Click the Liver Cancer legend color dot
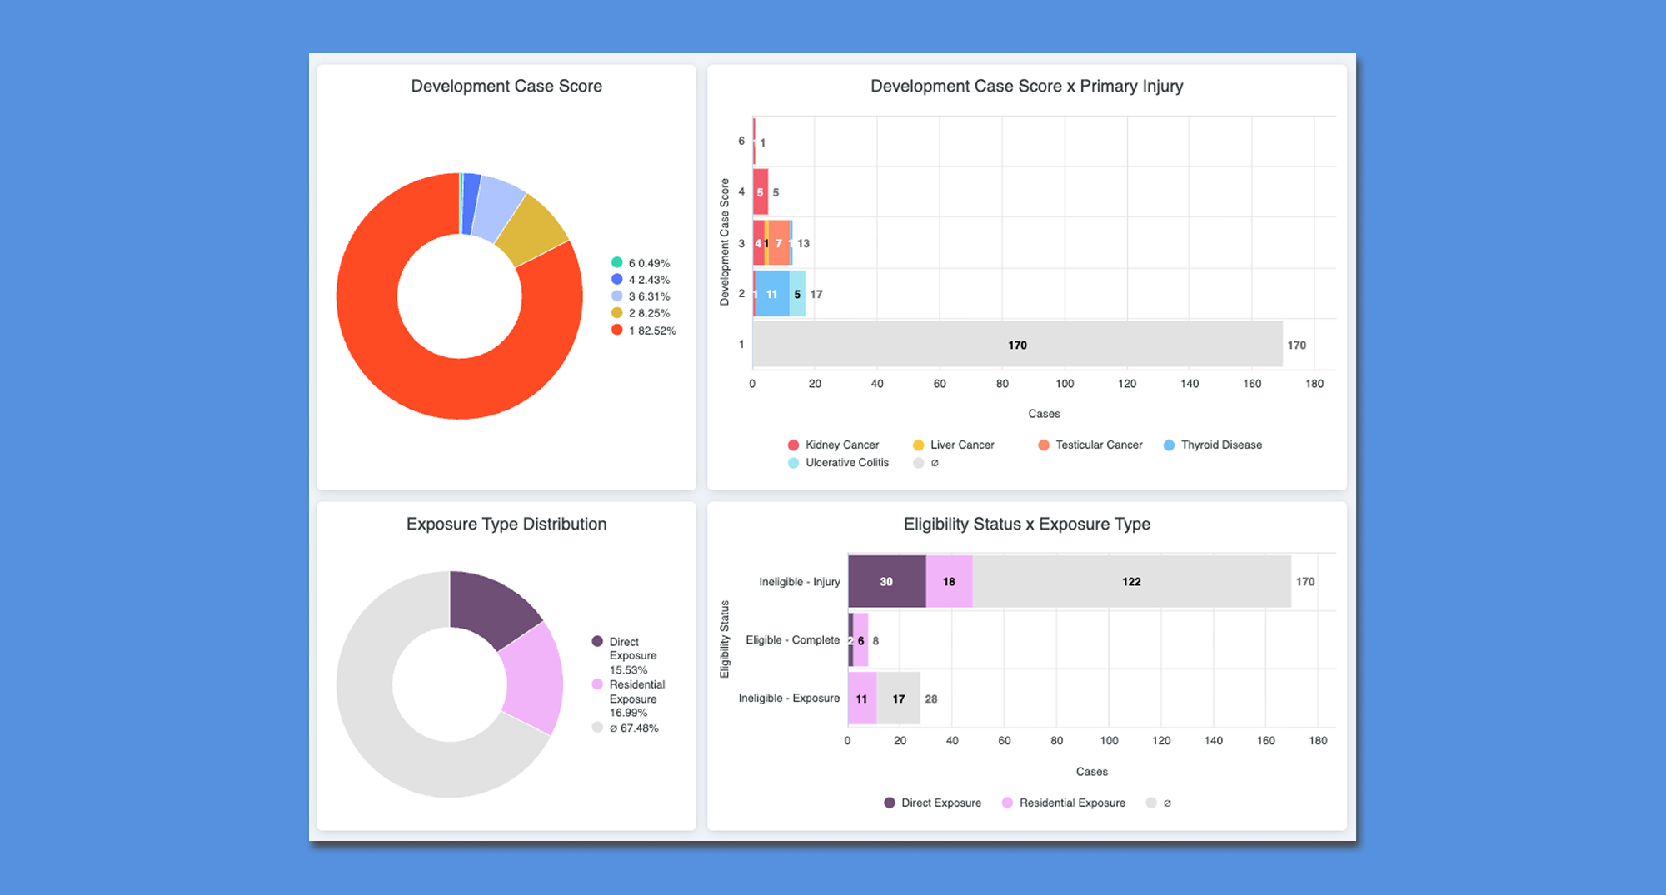This screenshot has height=895, width=1666. 919,445
